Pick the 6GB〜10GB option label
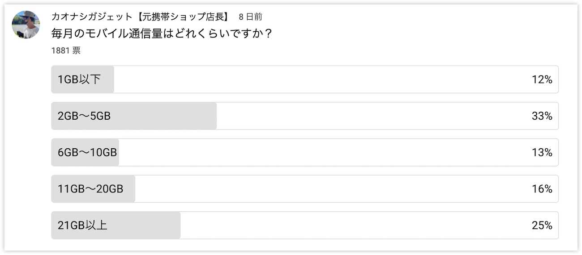 (87, 153)
